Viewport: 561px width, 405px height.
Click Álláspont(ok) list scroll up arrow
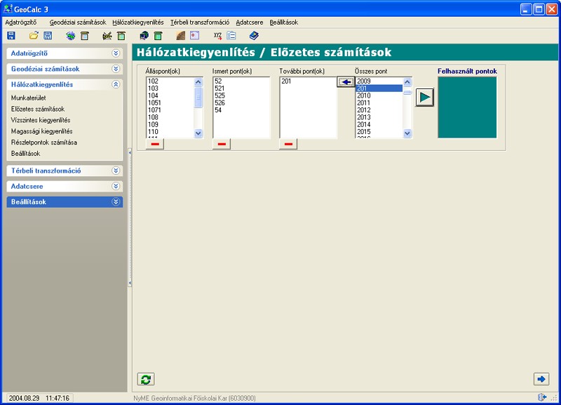pos(198,82)
